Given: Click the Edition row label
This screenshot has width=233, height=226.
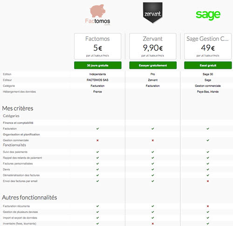Looking at the screenshot, I should pyautogui.click(x=7, y=74).
